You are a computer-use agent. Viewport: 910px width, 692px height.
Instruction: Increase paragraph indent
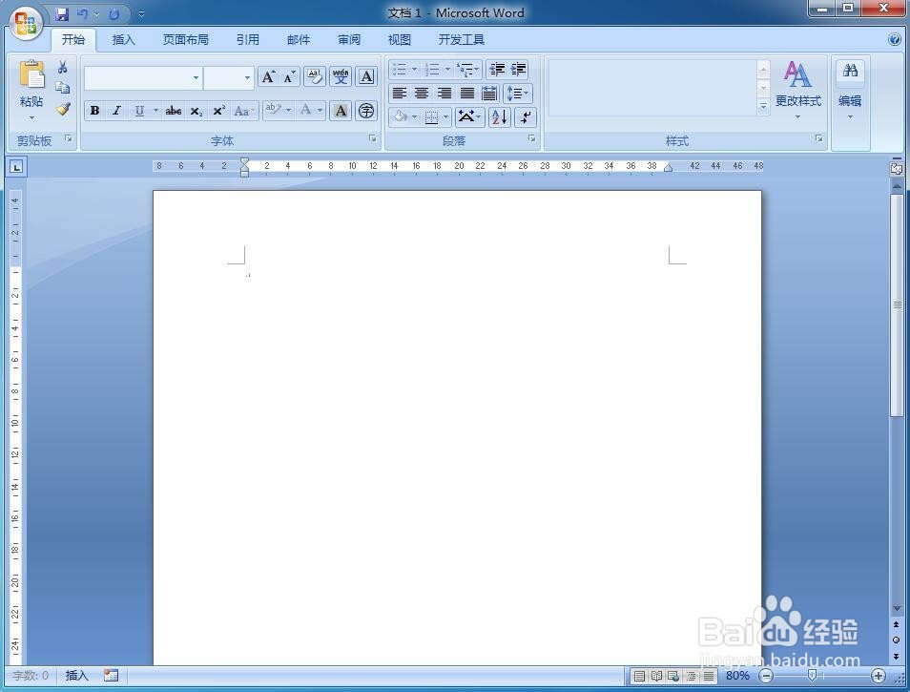[x=518, y=70]
